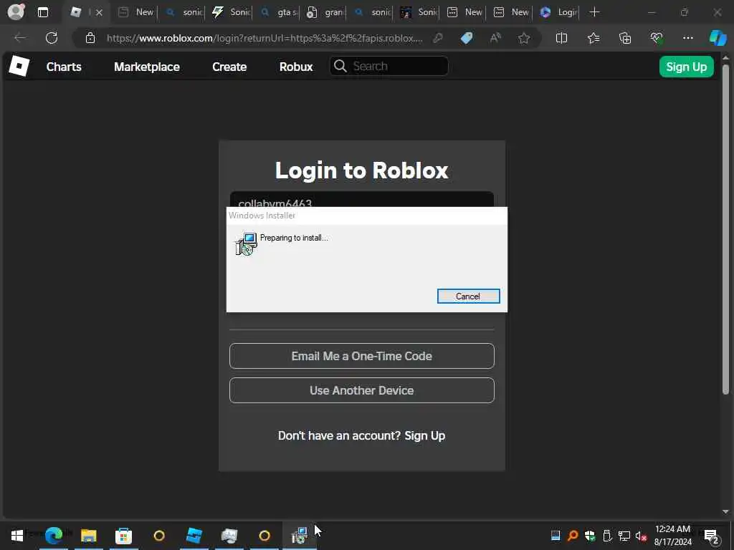Click the Roblox Search input field
Viewport: 734px width, 550px height.
pos(389,66)
